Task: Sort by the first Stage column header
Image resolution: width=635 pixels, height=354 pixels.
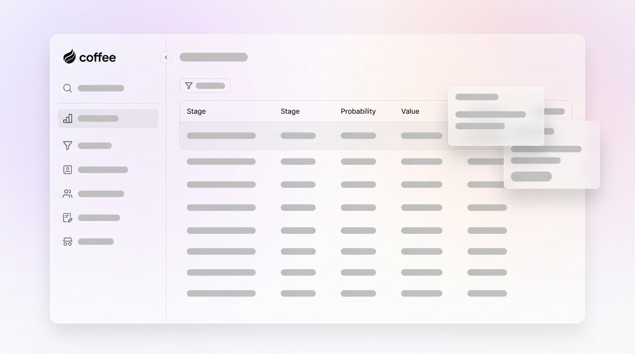Action: (x=196, y=111)
